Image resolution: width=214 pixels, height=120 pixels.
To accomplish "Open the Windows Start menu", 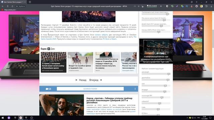I will (x=3, y=118).
